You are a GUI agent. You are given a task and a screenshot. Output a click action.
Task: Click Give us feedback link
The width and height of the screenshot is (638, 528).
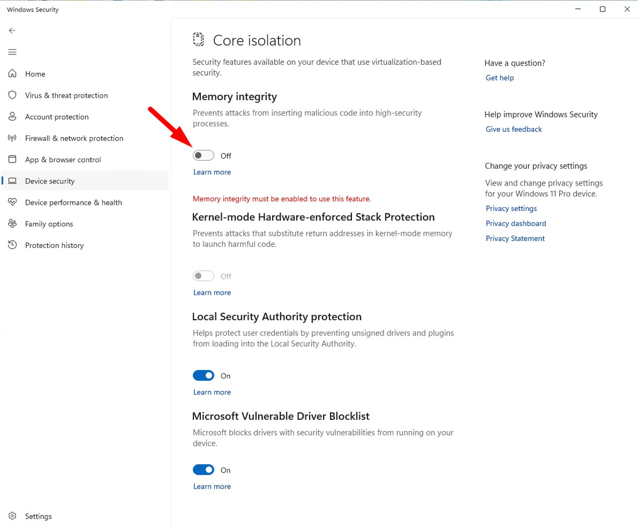point(513,129)
